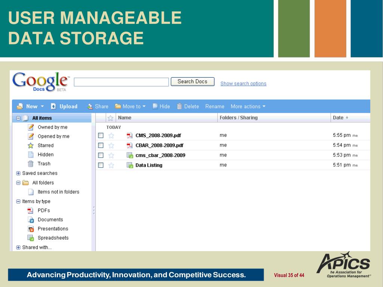Sort by the Date column arrow
This screenshot has height=287, width=383.
click(347, 118)
